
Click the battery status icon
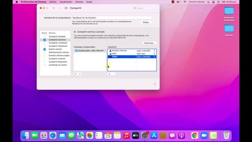click(178, 2)
